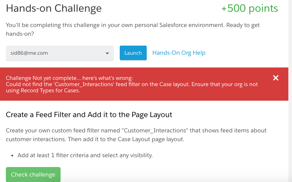Open the Hands-On Org Help link
This screenshot has width=292, height=182.
click(x=179, y=53)
